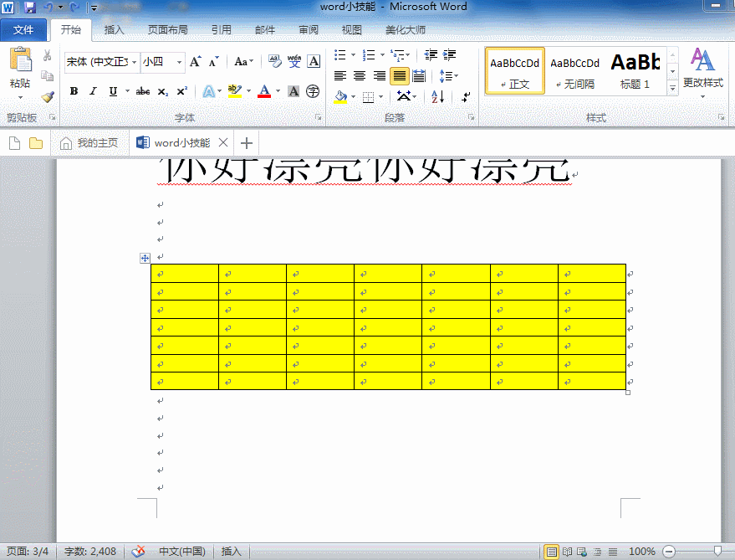The width and height of the screenshot is (735, 560).
Task: Click the Increase Indent icon
Action: (449, 55)
